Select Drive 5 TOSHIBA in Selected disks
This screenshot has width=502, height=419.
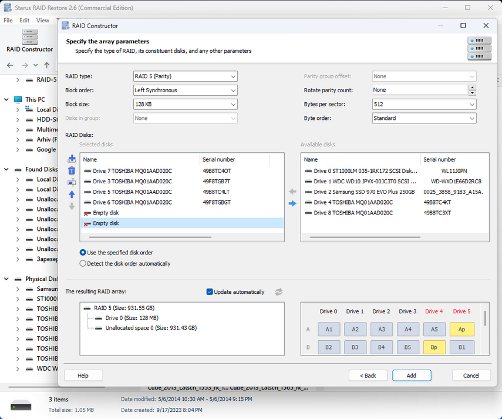(x=182, y=192)
